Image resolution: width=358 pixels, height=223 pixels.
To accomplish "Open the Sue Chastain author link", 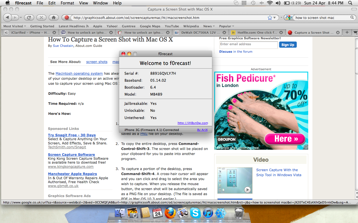I will point(63,46).
